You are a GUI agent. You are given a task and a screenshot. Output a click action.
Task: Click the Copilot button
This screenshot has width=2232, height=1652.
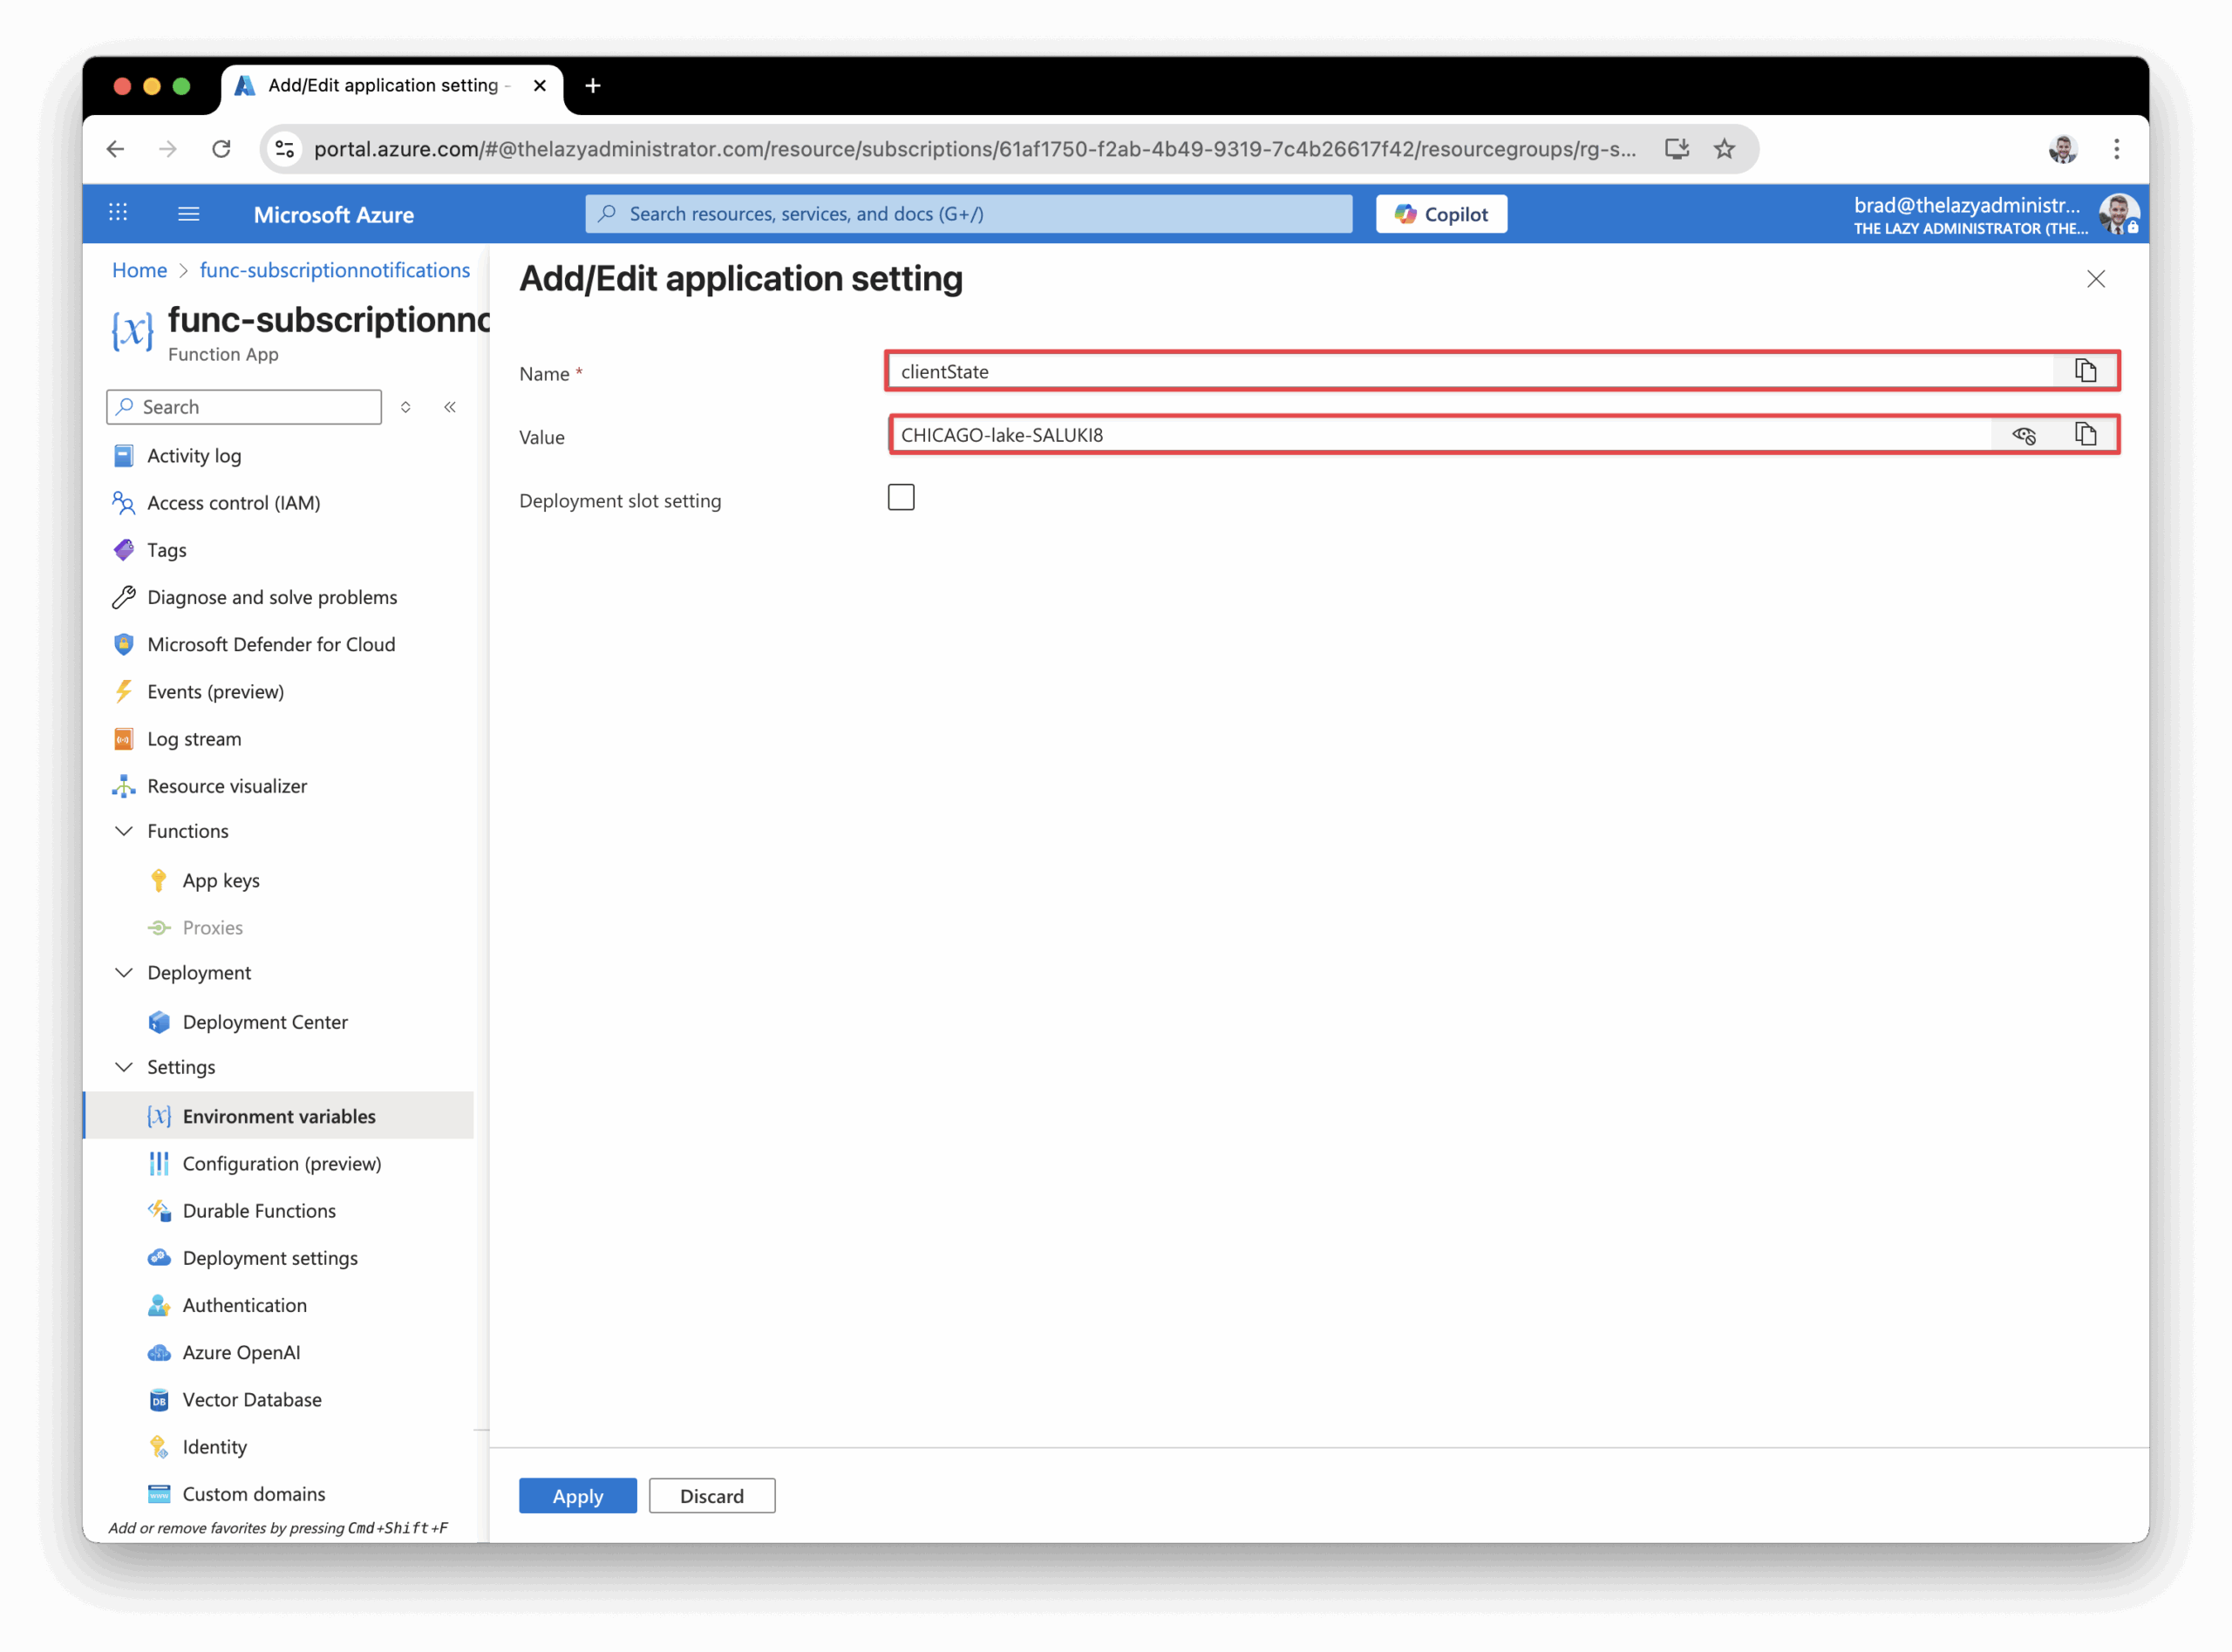click(x=1440, y=214)
